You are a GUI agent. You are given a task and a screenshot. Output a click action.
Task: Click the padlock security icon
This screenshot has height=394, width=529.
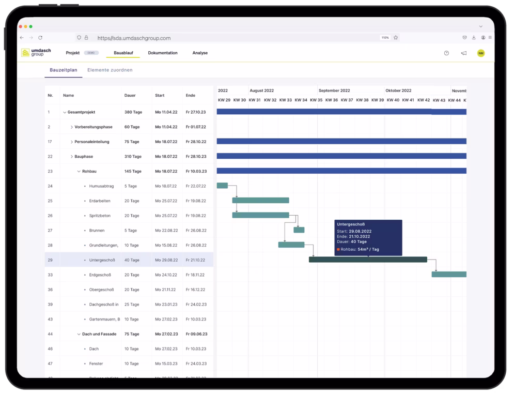(x=86, y=38)
